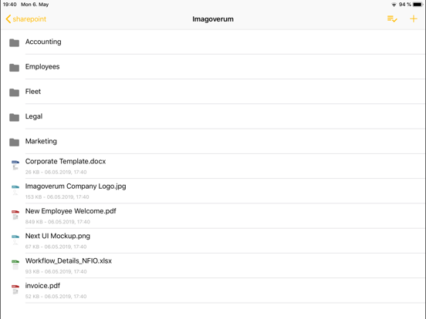The height and width of the screenshot is (319, 426).
Task: Click the 26 KB file details line
Action: click(x=56, y=172)
